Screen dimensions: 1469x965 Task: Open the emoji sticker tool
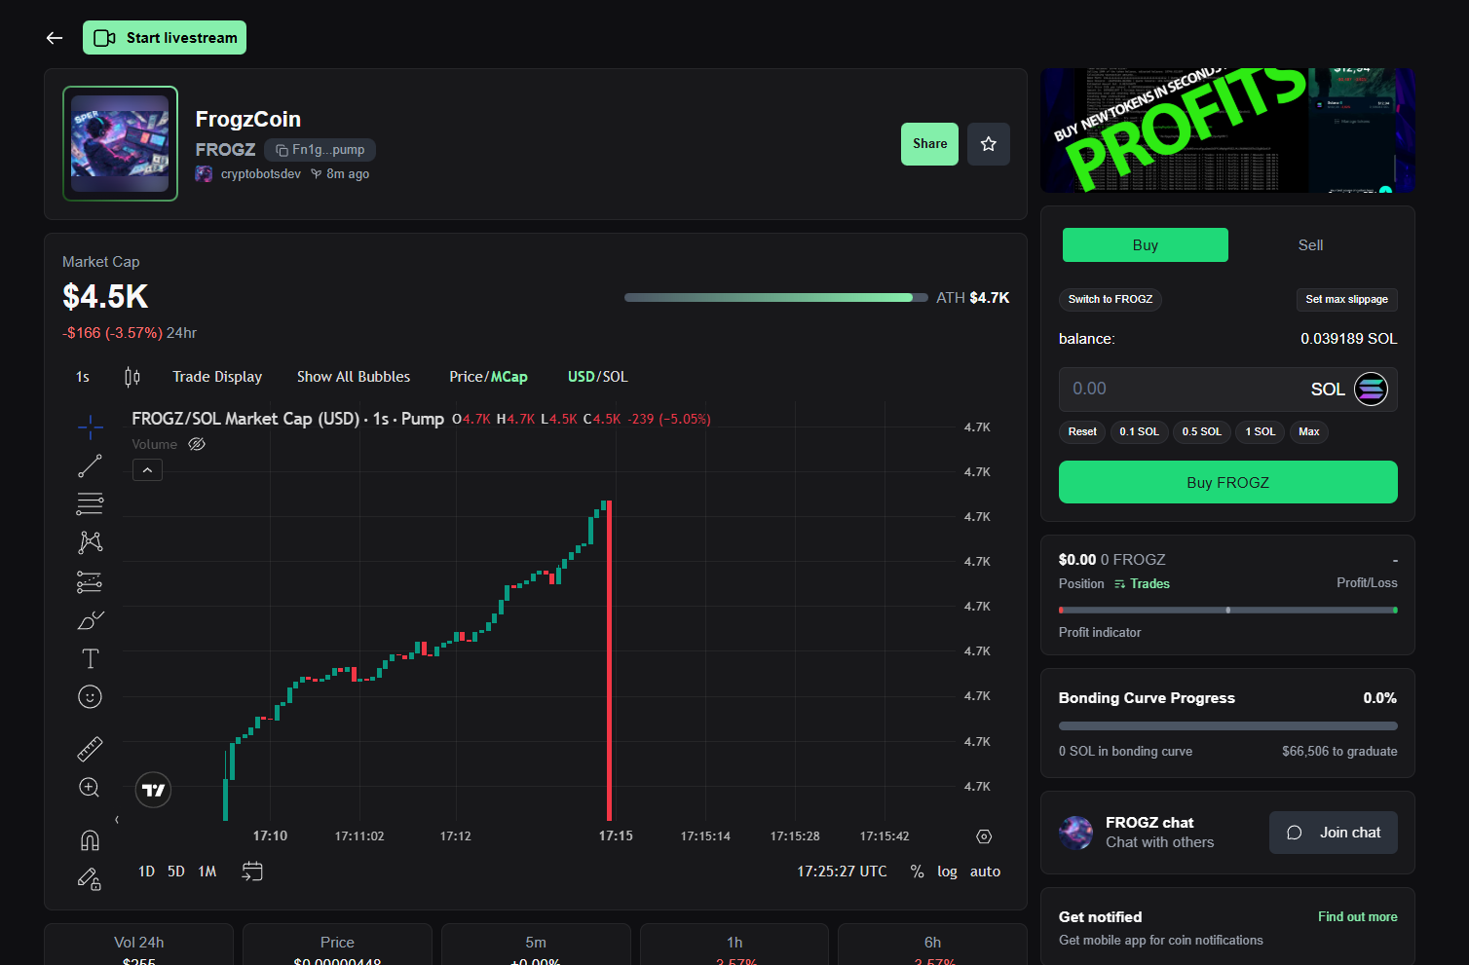tap(90, 696)
